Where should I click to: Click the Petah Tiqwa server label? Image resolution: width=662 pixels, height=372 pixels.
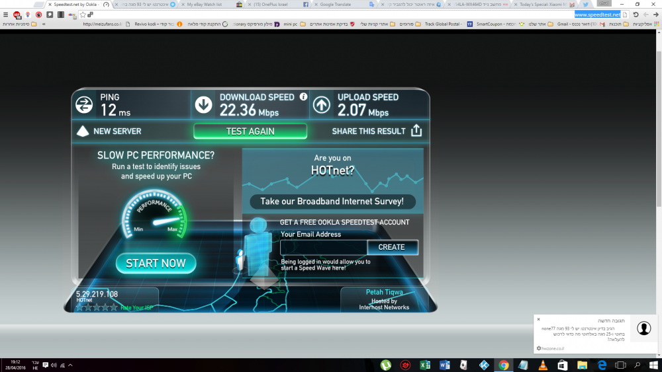[x=384, y=292]
